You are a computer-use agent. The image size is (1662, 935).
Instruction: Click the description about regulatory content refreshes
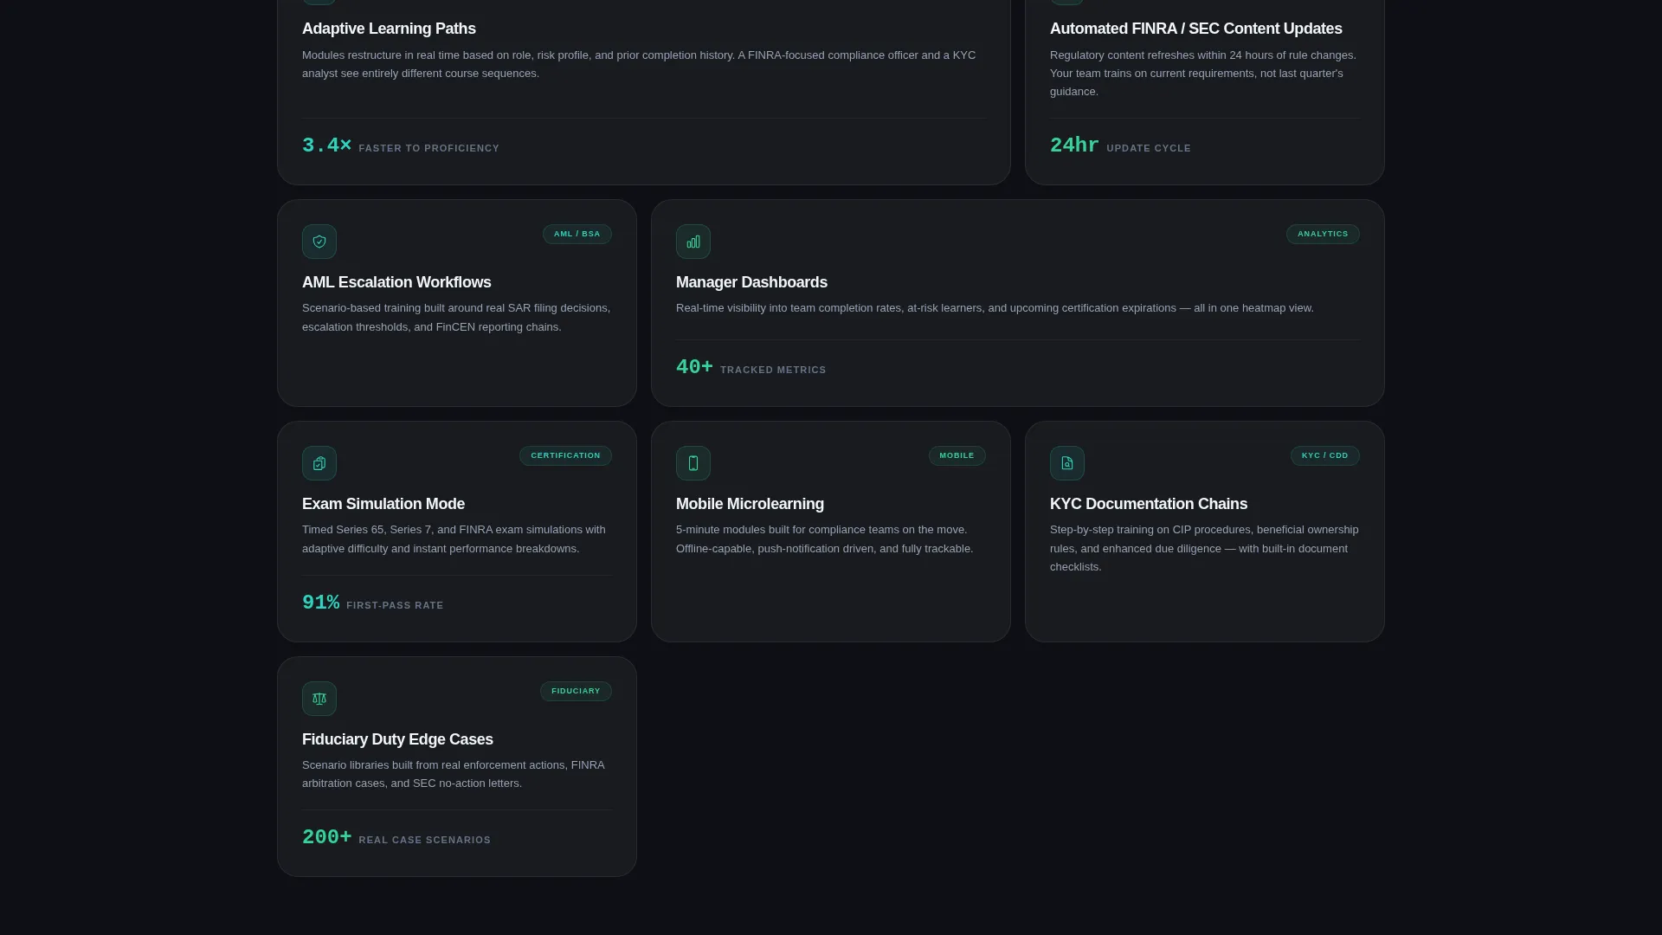coord(1203,74)
